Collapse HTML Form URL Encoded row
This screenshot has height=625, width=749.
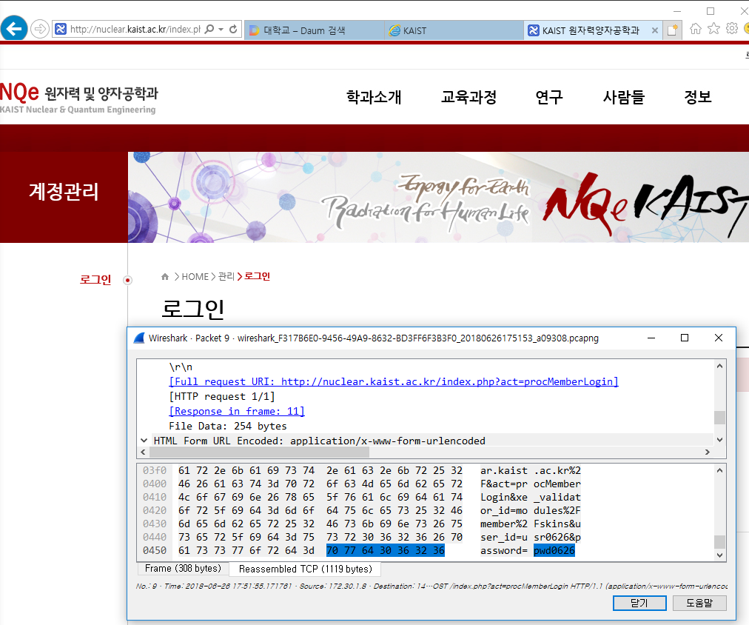[x=144, y=441]
